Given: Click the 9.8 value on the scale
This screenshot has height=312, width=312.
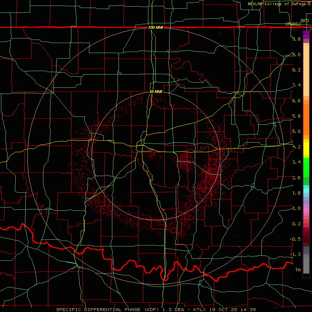Looking at the screenshot, I should coord(296,39).
